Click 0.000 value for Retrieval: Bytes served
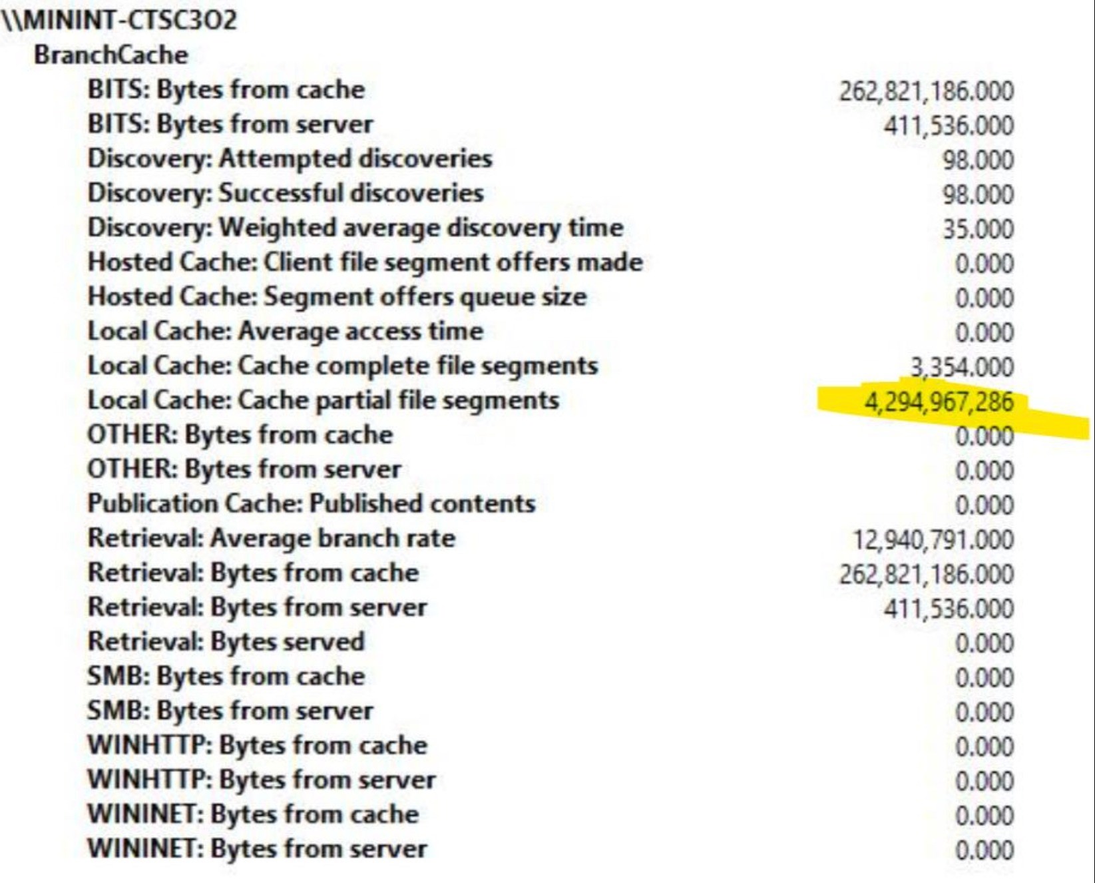The height and width of the screenshot is (883, 1095). [985, 644]
